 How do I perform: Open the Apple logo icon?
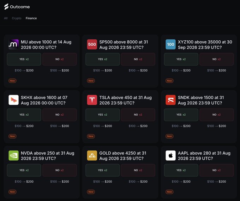pos(170,155)
